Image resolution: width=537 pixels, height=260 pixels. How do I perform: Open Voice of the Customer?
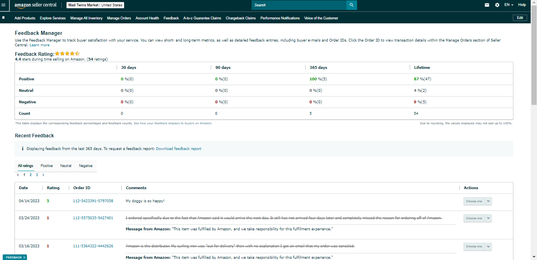click(x=321, y=18)
